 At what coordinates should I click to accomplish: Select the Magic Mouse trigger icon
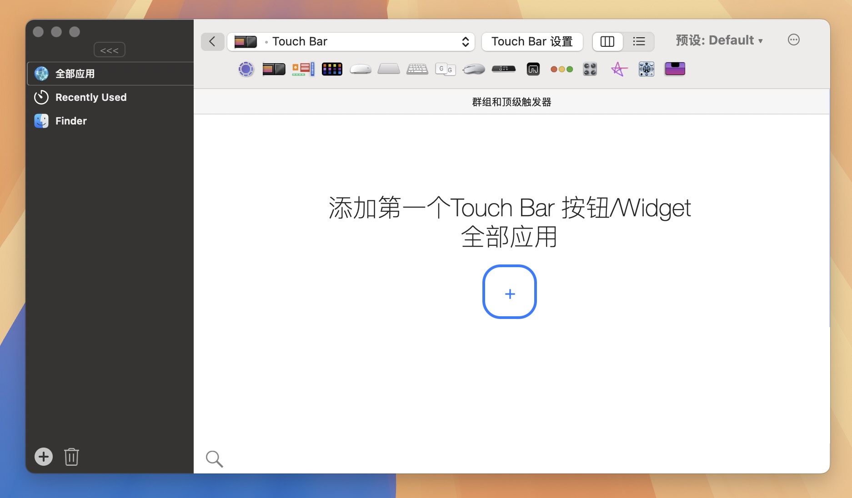click(x=360, y=69)
